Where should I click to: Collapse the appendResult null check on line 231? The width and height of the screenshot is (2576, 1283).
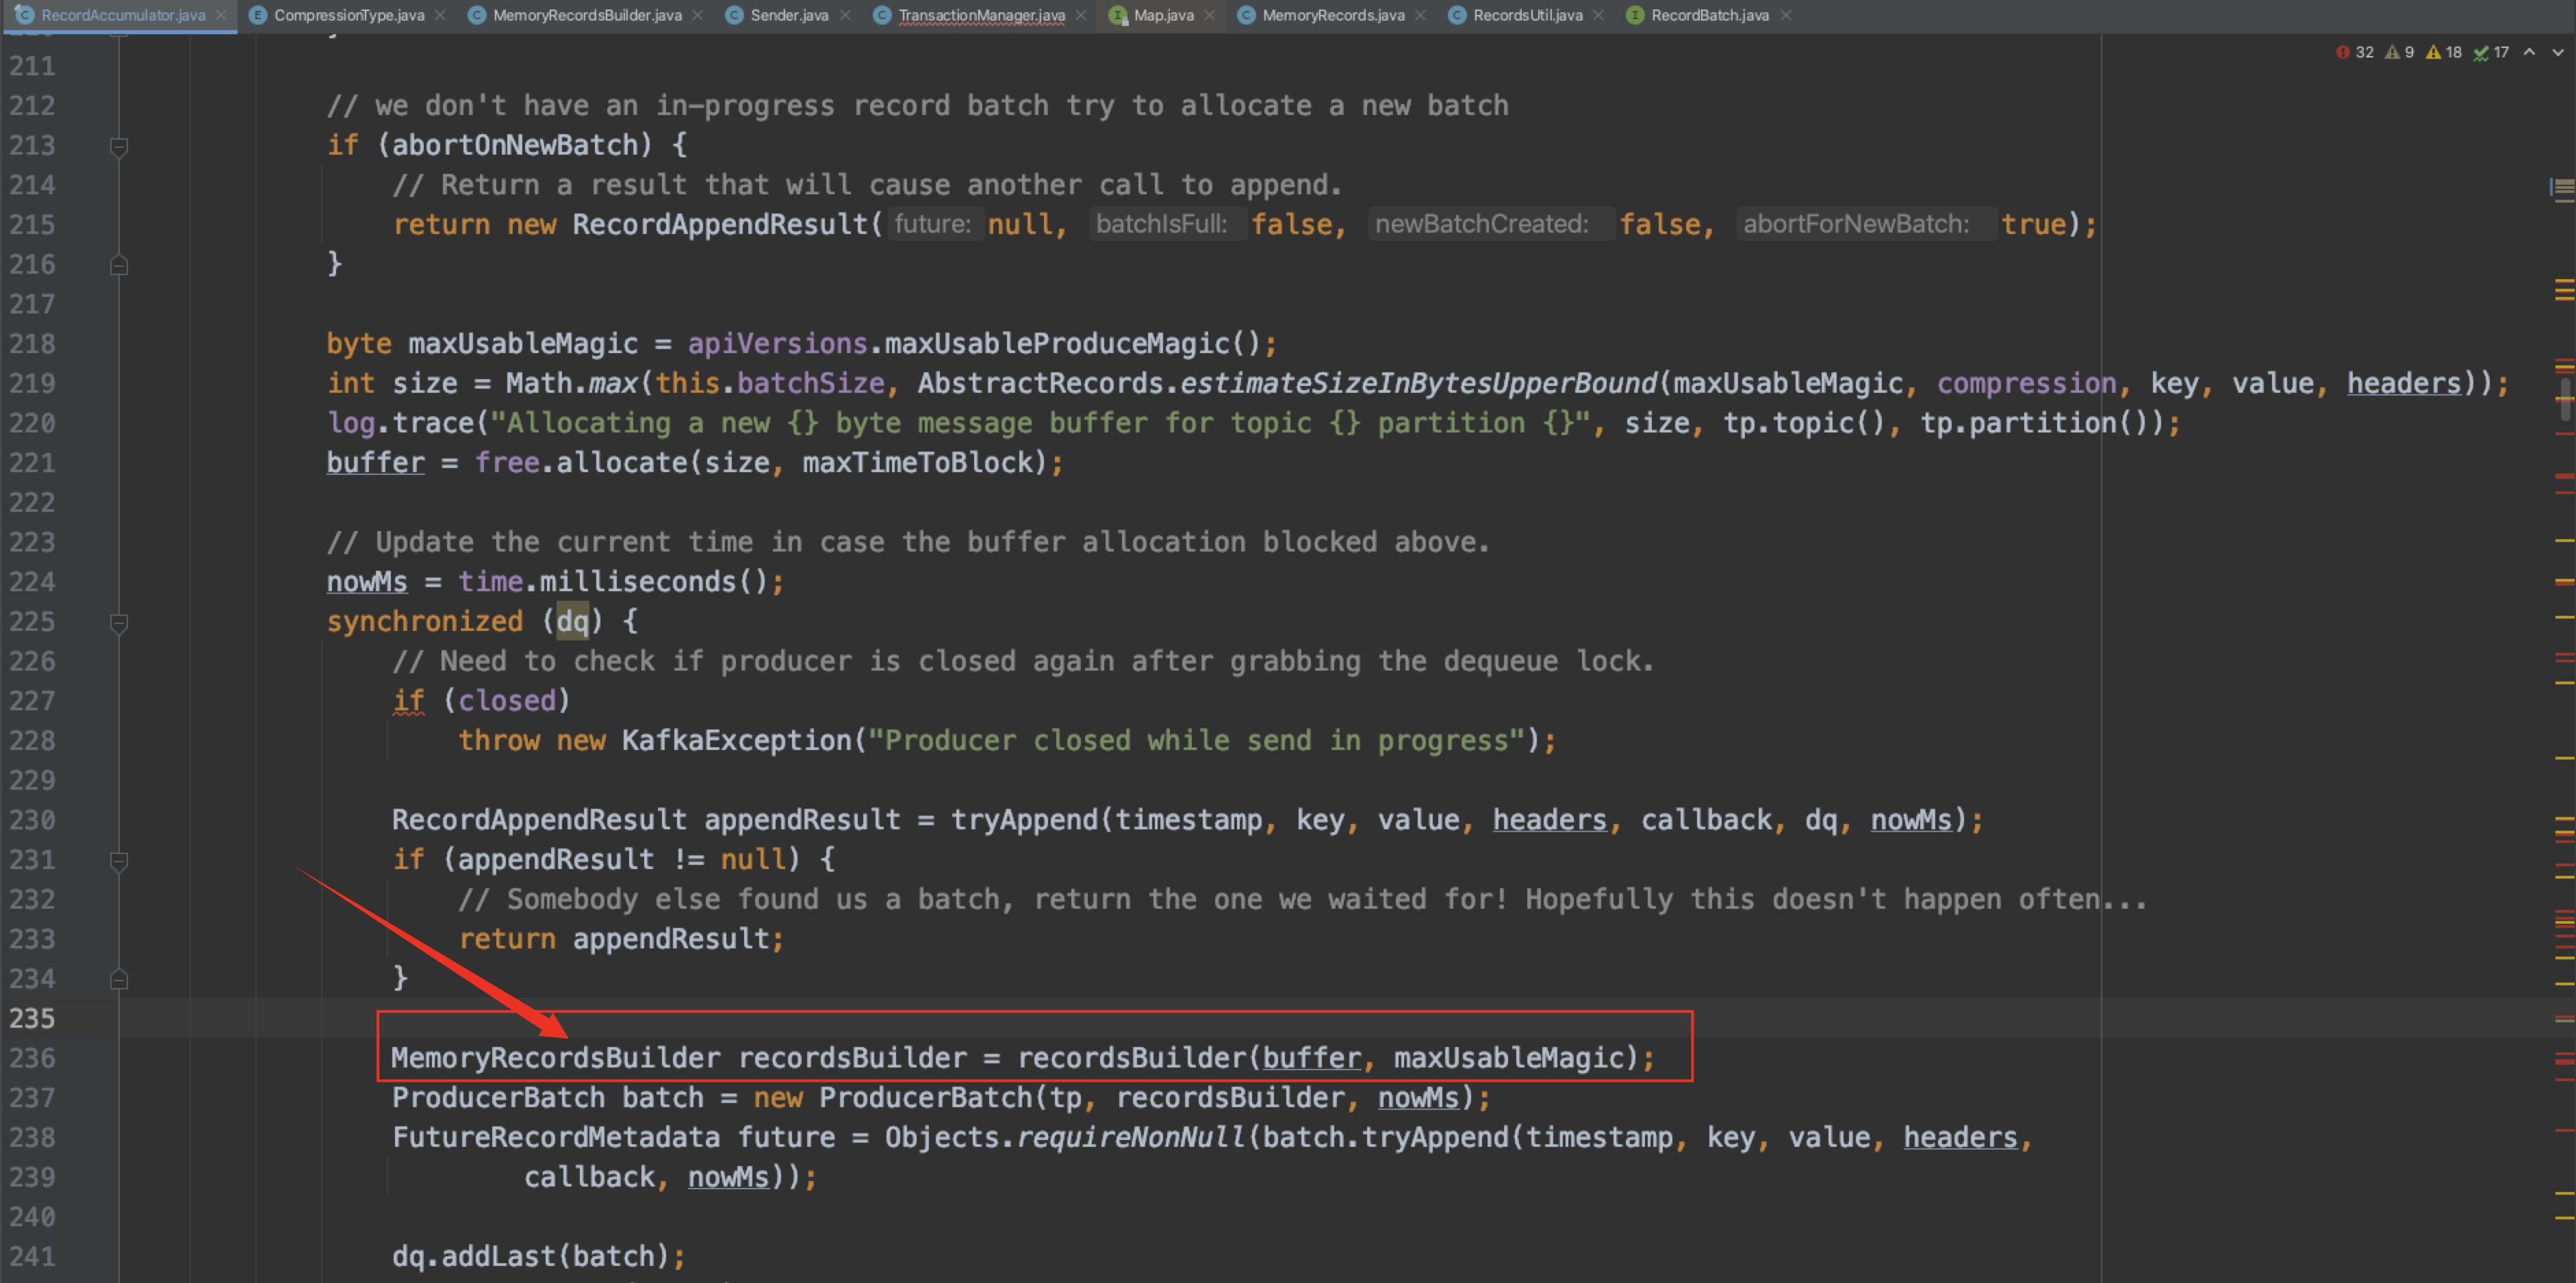point(119,860)
